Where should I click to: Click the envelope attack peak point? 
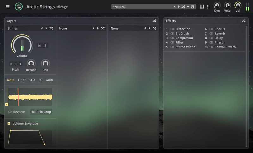pyautogui.click(x=10, y=131)
